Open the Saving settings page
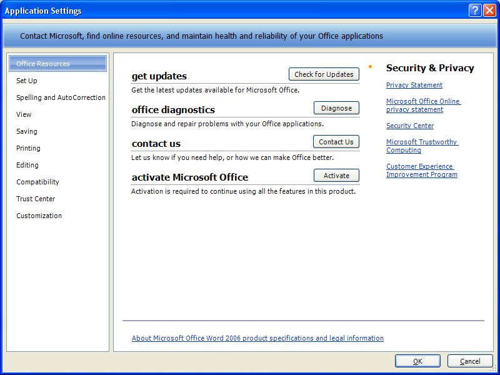 (x=27, y=131)
